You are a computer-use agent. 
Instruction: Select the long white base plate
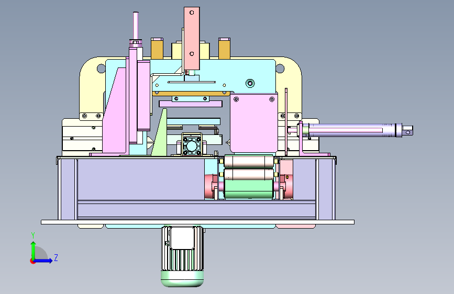click(x=198, y=222)
